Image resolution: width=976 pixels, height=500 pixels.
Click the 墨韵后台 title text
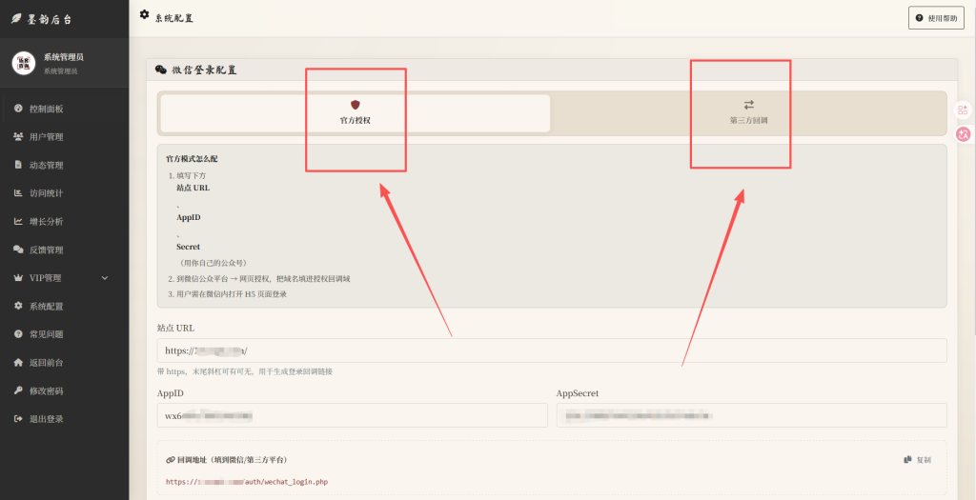tap(50, 19)
